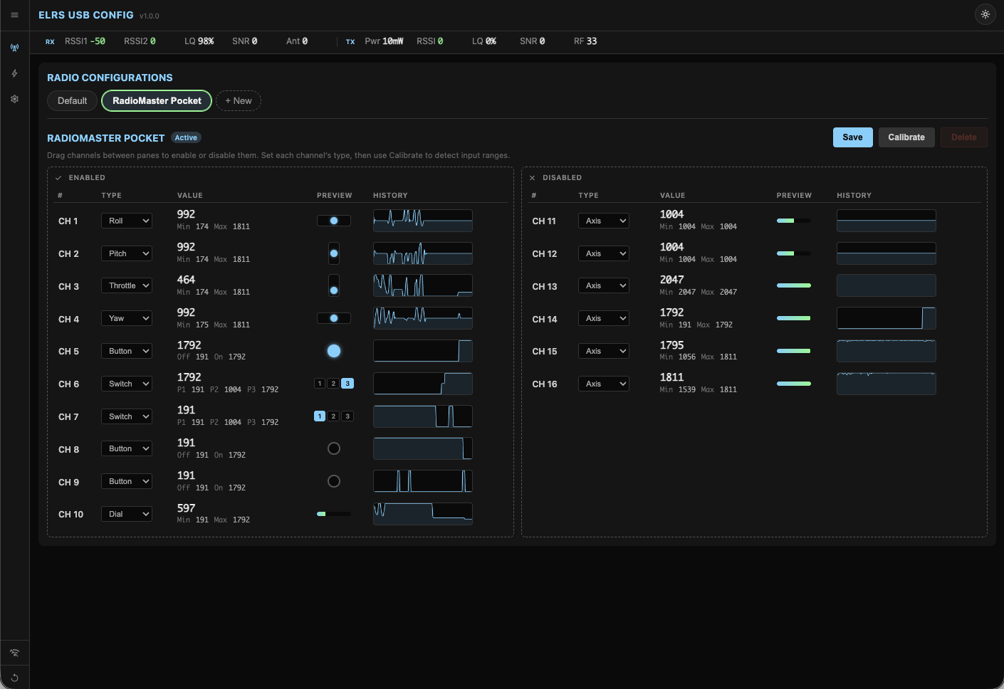Open the hamburger menu in top-left corner
This screenshot has width=1004, height=689.
[x=14, y=15]
